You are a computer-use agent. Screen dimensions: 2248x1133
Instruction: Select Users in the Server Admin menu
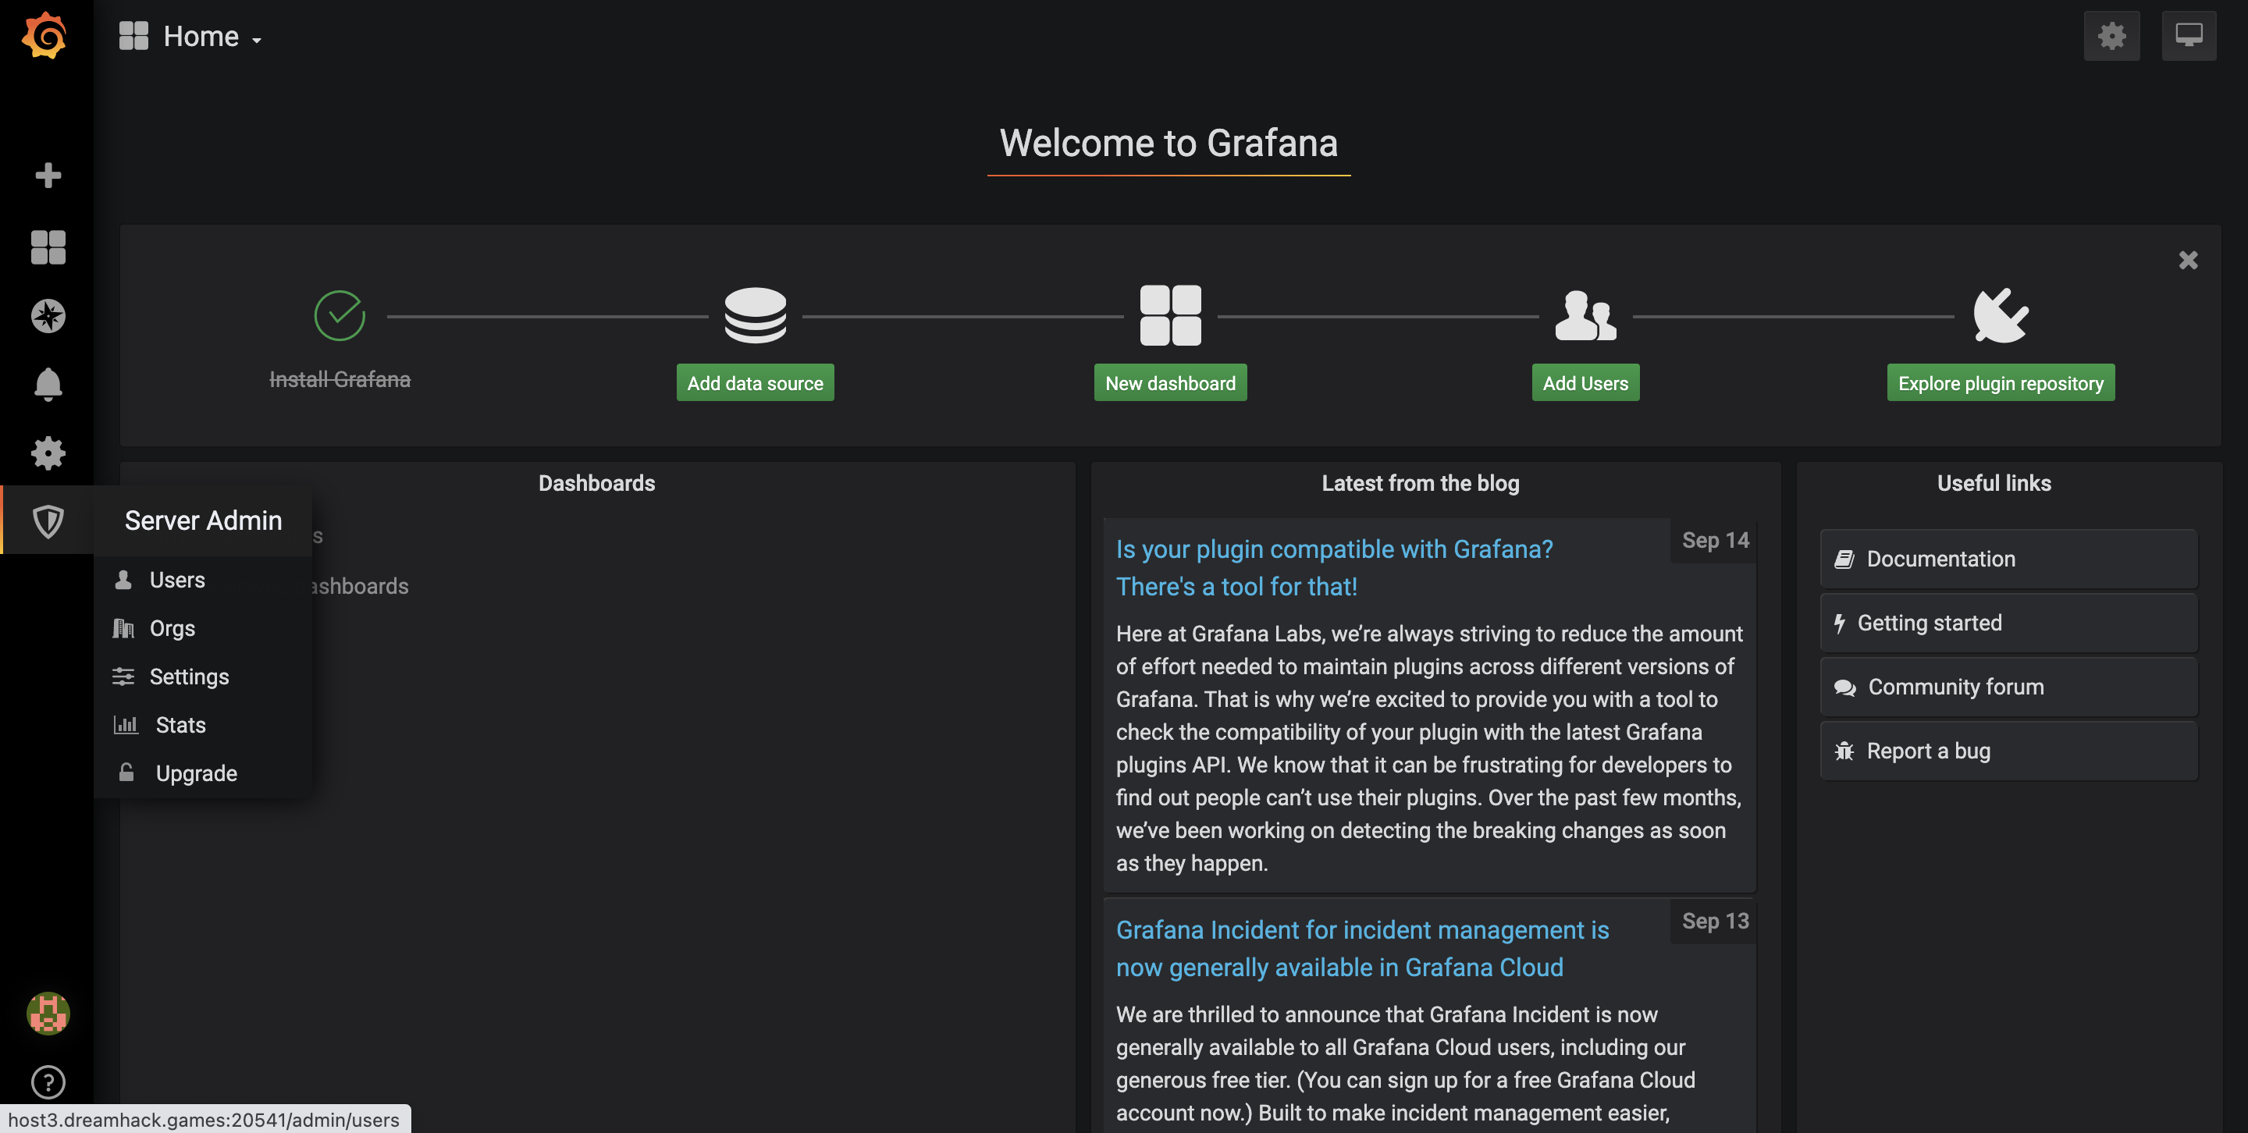point(177,580)
